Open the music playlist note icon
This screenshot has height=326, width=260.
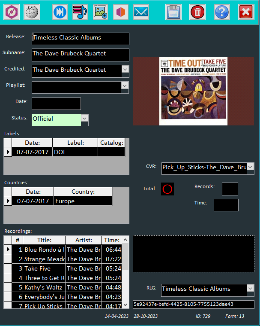point(80,12)
